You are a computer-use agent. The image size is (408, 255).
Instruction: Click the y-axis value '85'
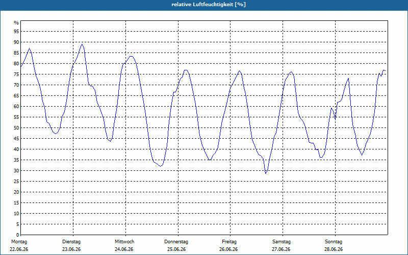click(x=16, y=53)
